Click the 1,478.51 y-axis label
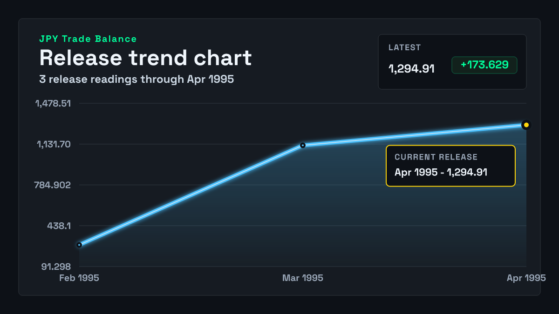 53,103
